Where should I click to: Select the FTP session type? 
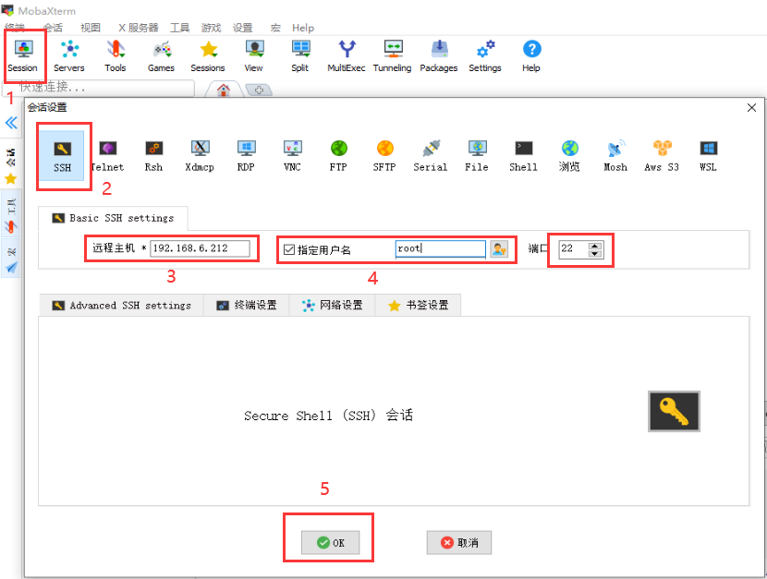[338, 156]
